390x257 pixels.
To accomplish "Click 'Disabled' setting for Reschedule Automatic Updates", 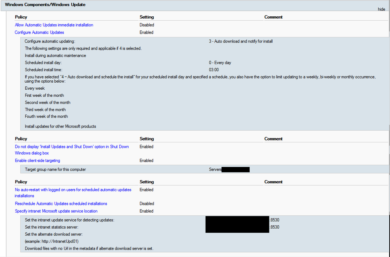I will coord(147,204).
